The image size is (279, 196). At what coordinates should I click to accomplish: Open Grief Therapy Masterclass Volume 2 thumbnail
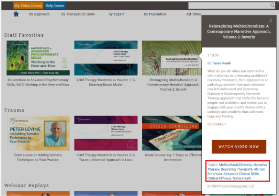coord(106,133)
